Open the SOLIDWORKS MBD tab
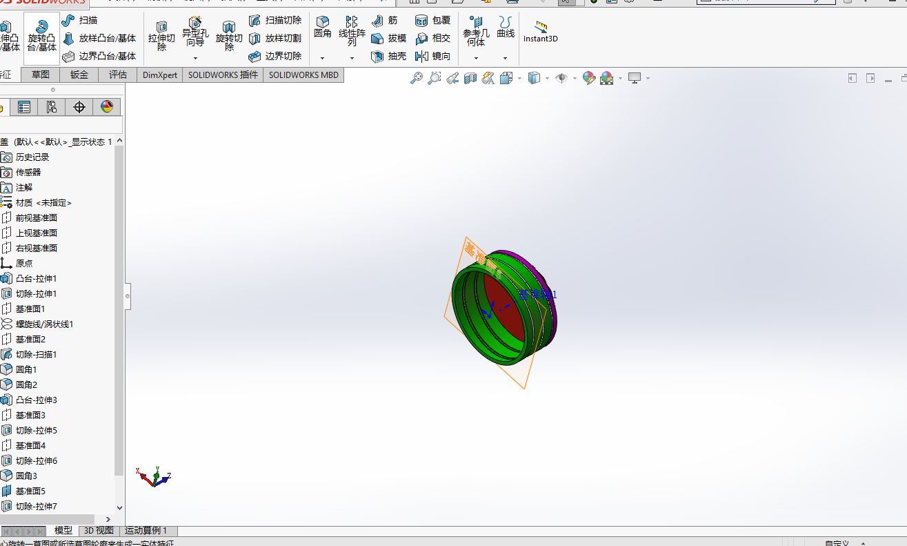The width and height of the screenshot is (907, 546). [303, 75]
